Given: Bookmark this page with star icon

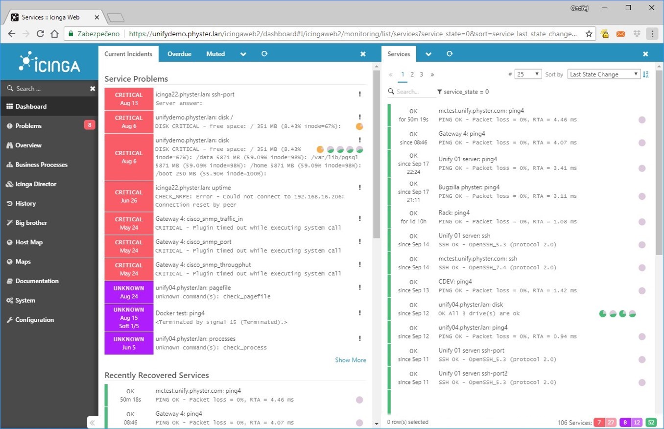Looking at the screenshot, I should 589,34.
